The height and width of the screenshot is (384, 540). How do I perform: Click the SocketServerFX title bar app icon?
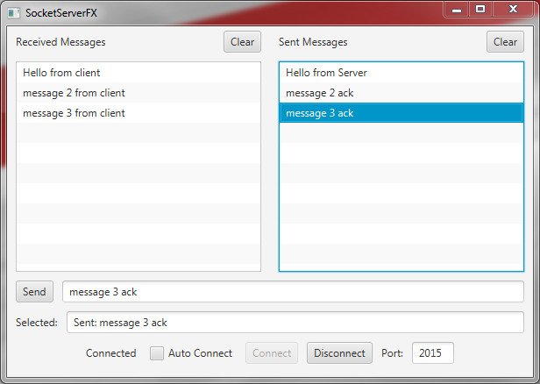point(14,13)
